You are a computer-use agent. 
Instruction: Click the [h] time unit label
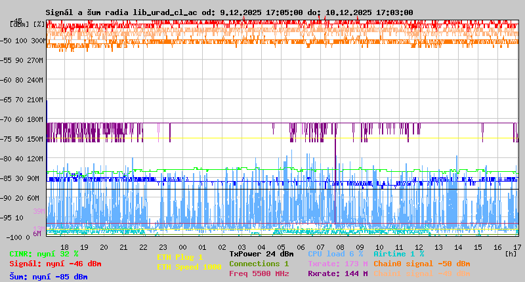511,253
